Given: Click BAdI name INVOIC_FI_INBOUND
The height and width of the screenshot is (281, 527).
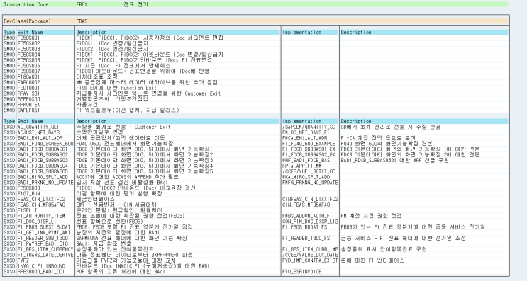Looking at the screenshot, I should point(41,266).
